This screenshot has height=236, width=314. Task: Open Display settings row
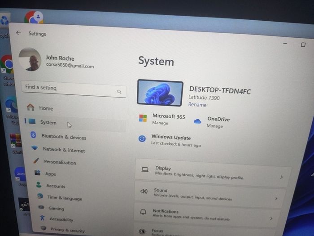point(213,173)
